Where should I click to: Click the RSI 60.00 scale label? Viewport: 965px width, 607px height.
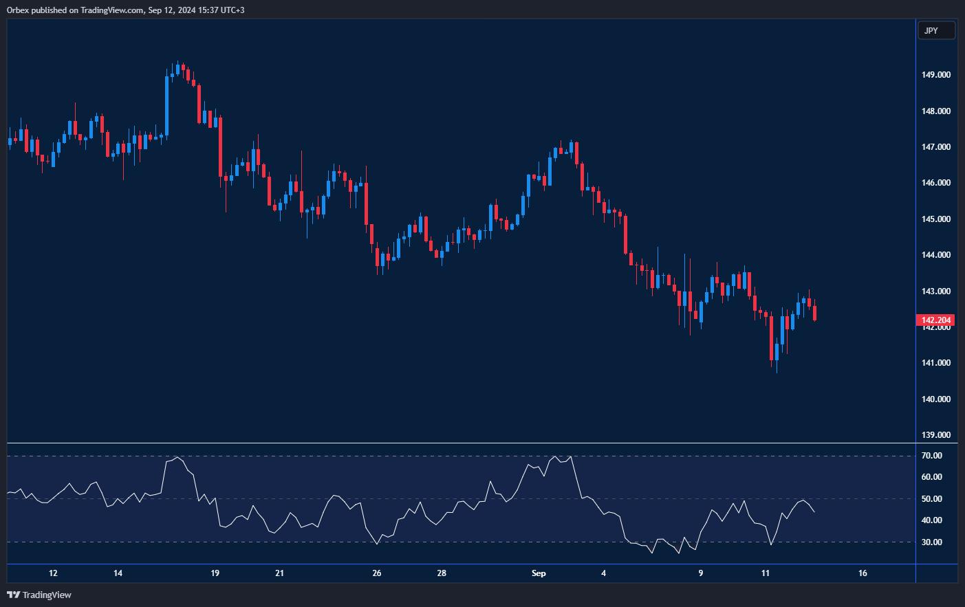pyautogui.click(x=932, y=477)
